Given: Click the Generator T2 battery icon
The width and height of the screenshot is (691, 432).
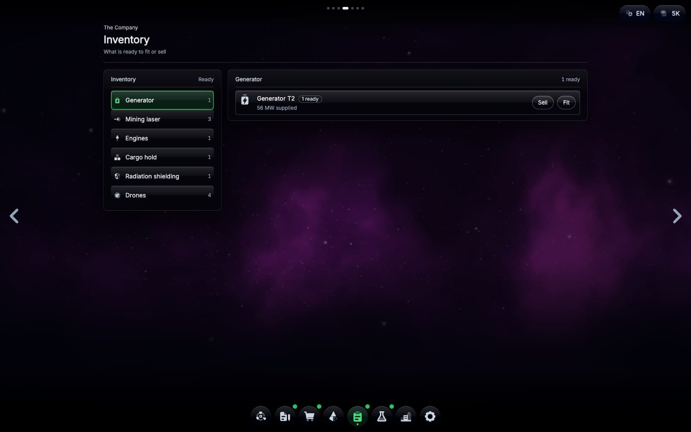Looking at the screenshot, I should click(245, 100).
